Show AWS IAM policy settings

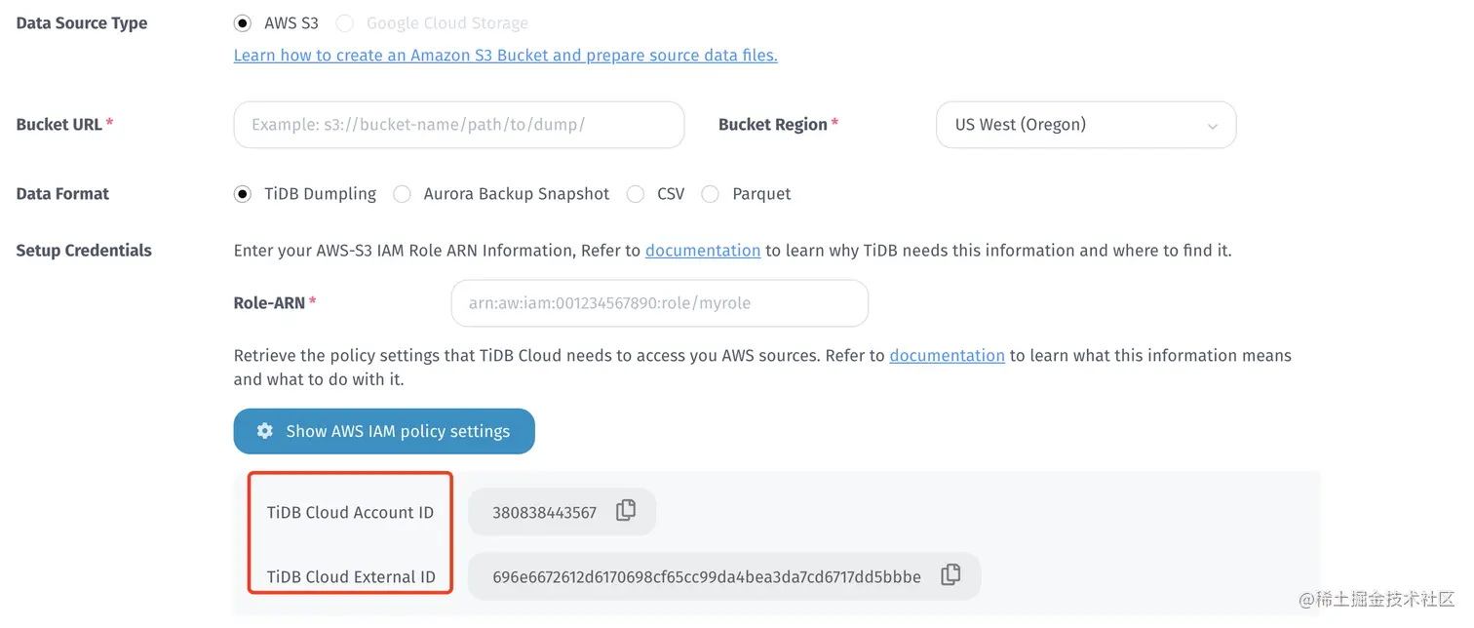click(x=384, y=431)
